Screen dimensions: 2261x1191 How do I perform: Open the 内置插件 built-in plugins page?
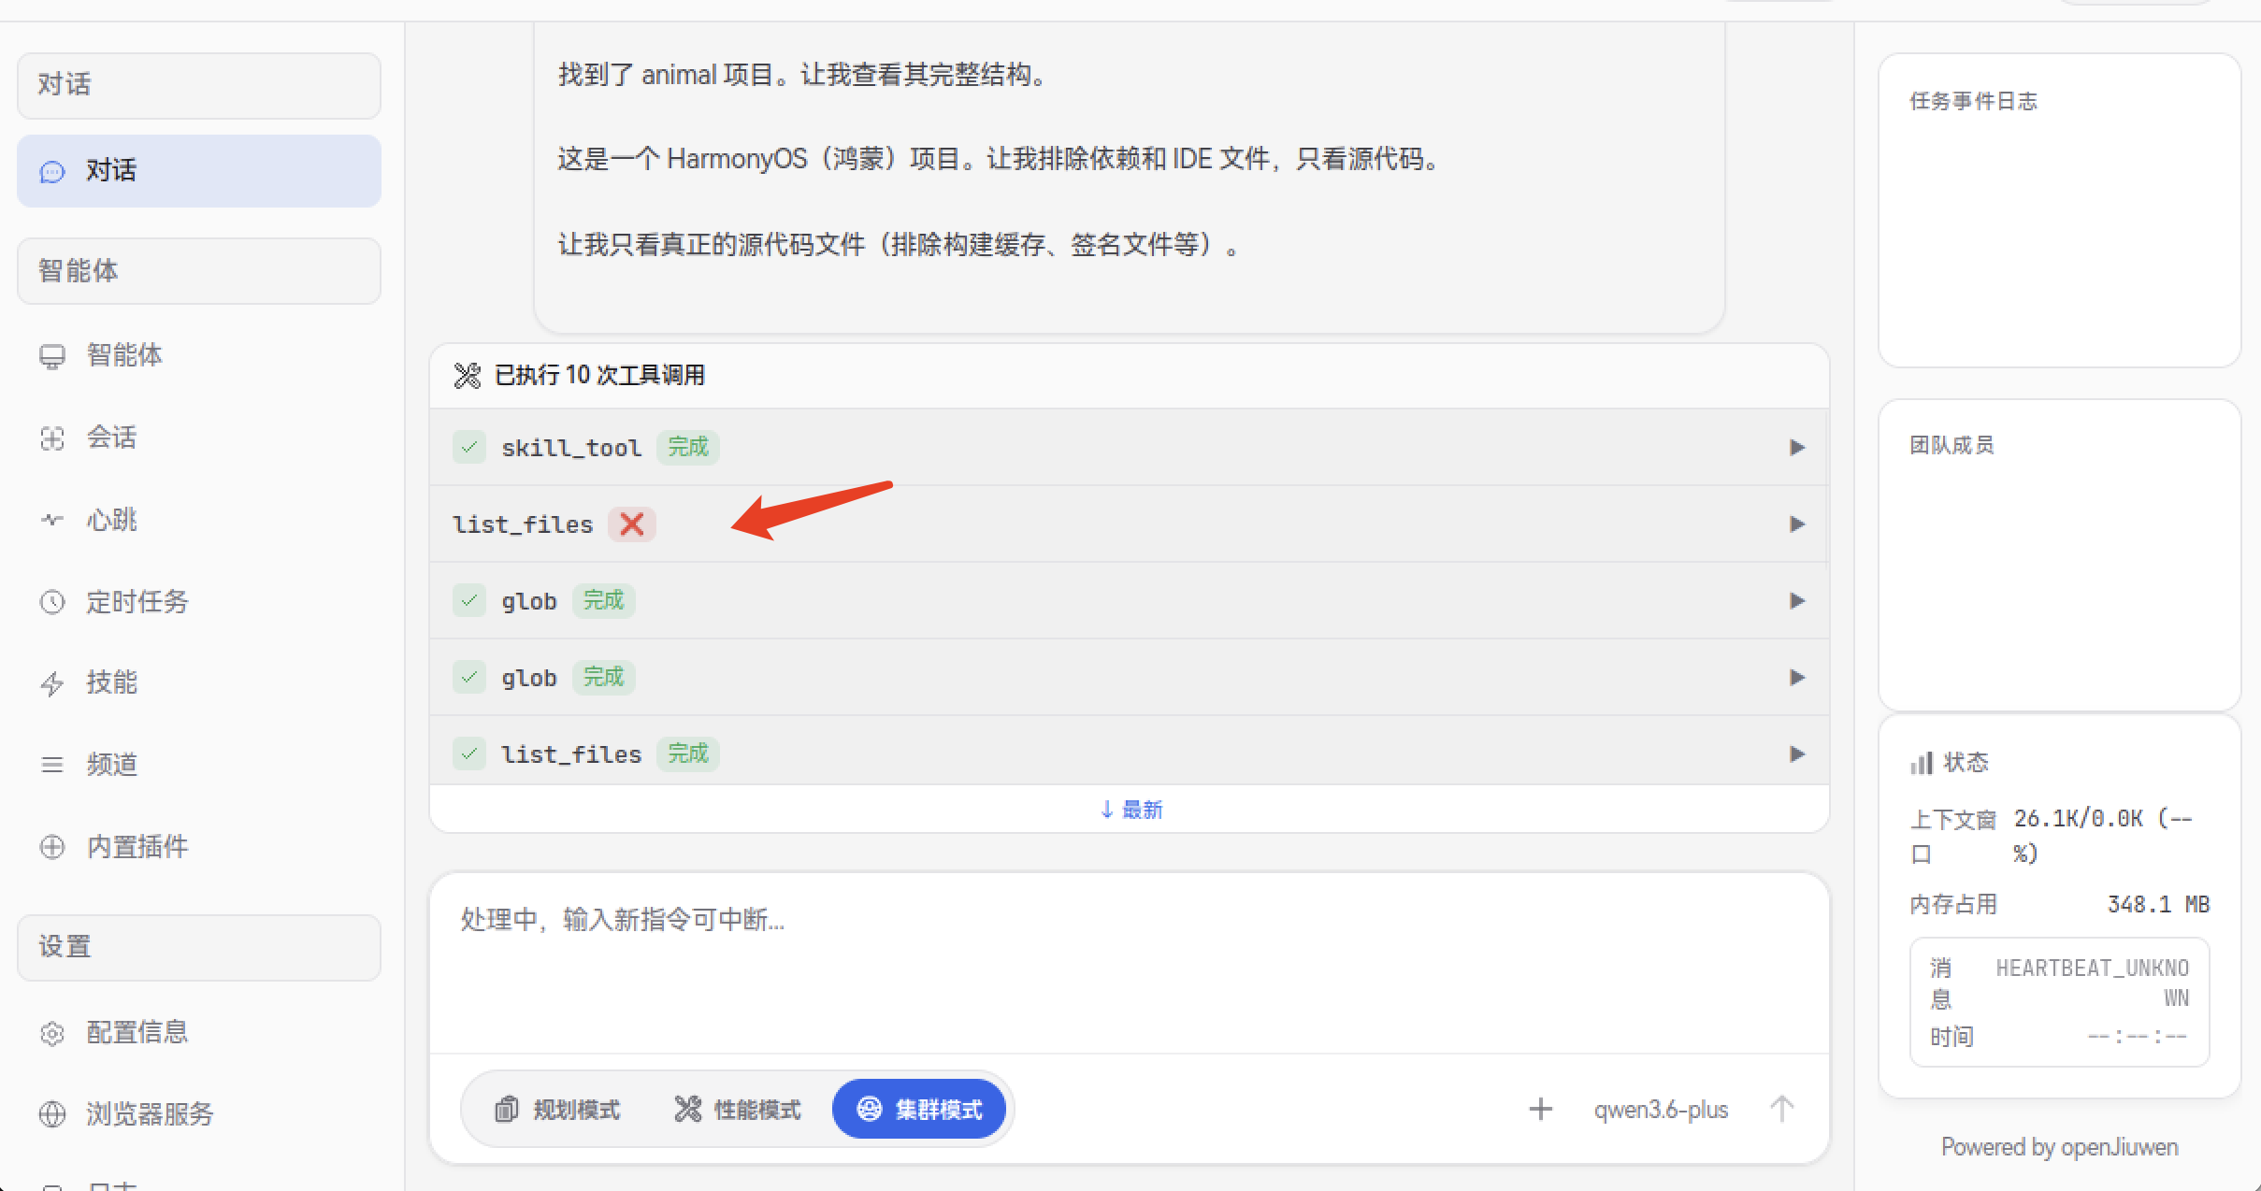(198, 847)
